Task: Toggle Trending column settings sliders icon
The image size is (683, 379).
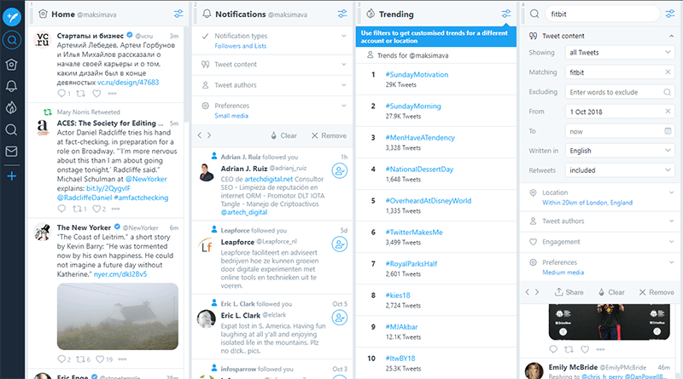Action: click(x=506, y=14)
